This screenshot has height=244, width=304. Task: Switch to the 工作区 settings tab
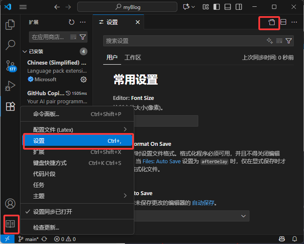point(133,57)
